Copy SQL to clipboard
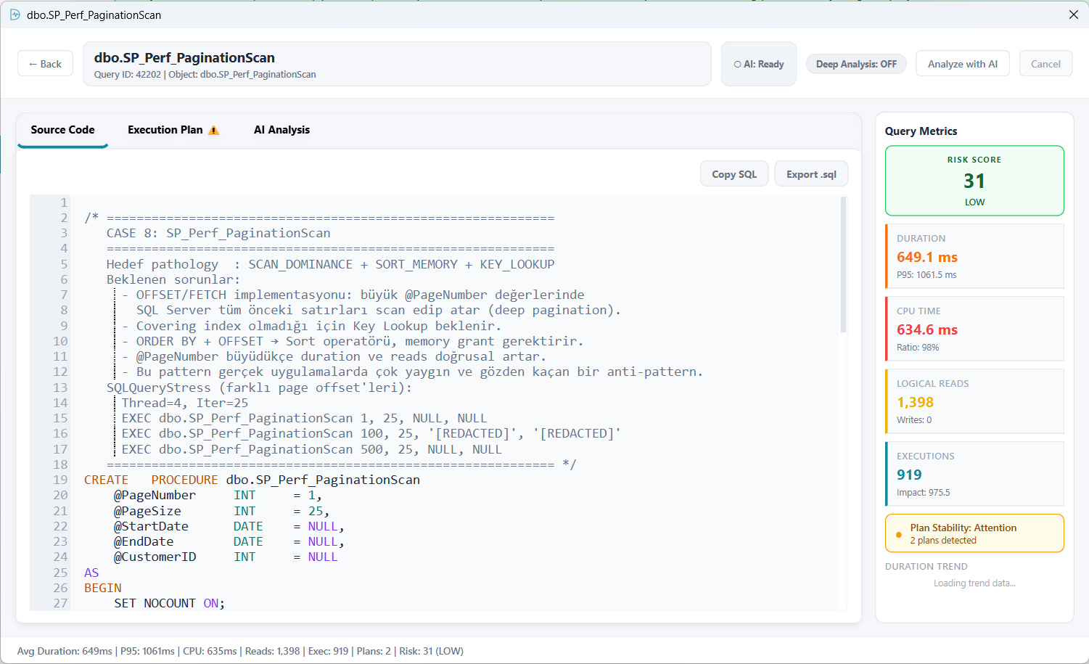The height and width of the screenshot is (664, 1089). point(734,174)
